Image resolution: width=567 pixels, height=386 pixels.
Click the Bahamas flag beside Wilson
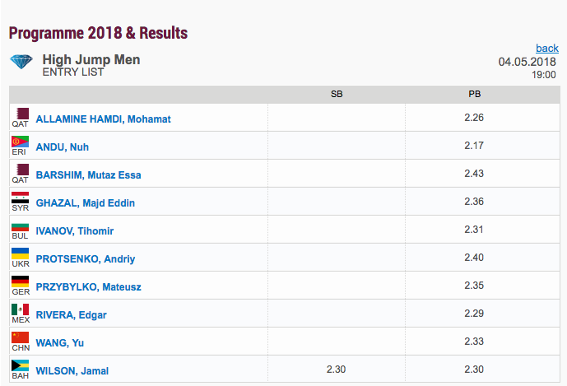[20, 365]
